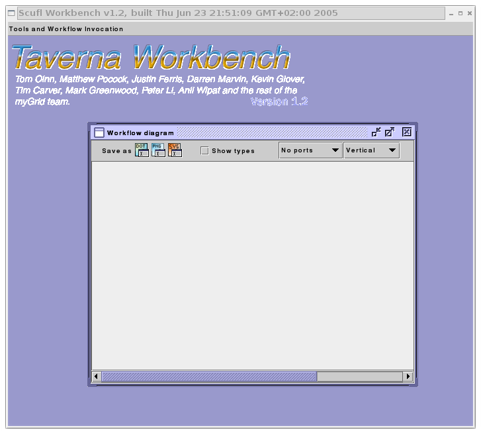Open the Tools and Workflow Invocation menu
The height and width of the screenshot is (434, 481).
pos(66,29)
